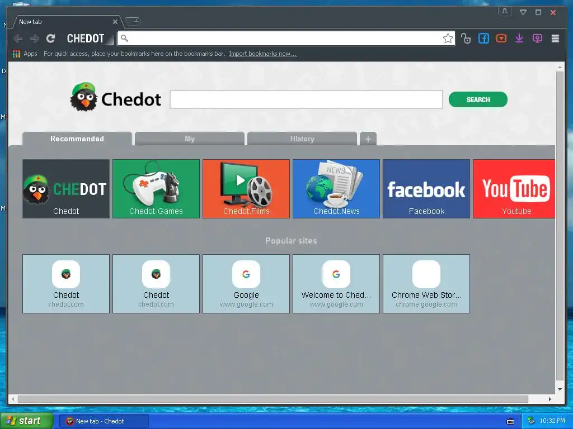Open the purple download arrow icon
Image resolution: width=573 pixels, height=429 pixels.
pyautogui.click(x=519, y=39)
